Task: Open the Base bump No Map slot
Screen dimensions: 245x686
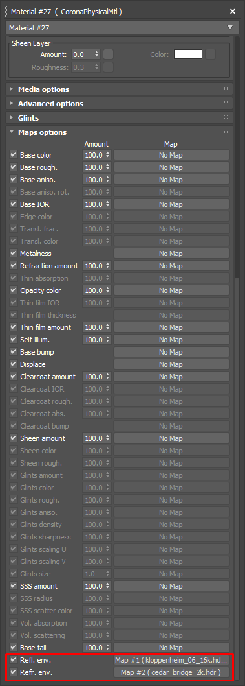Action: (171, 351)
